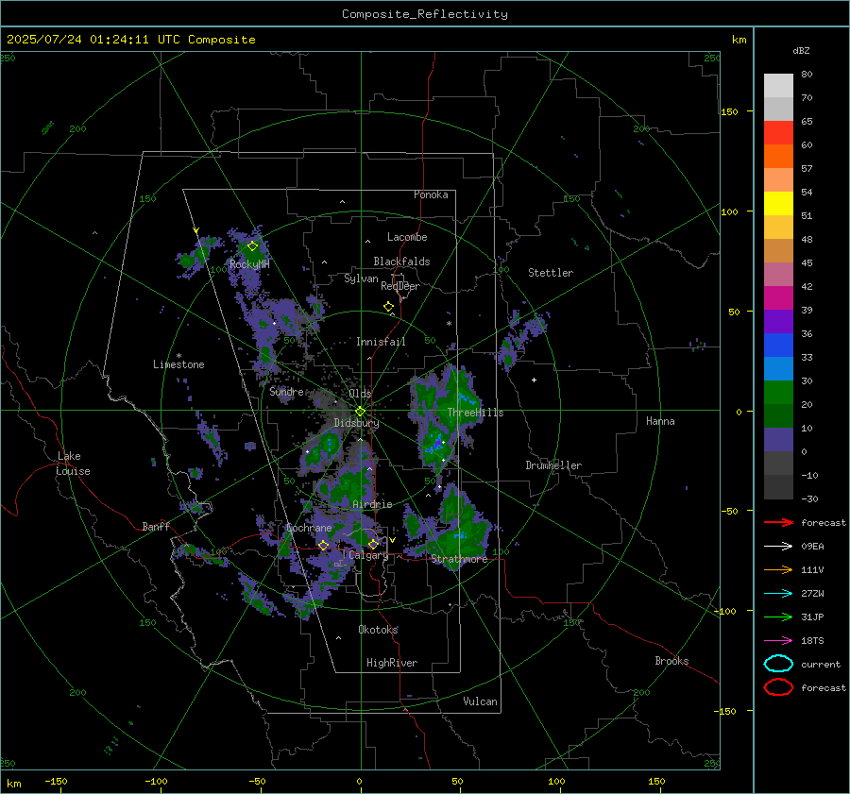Image resolution: width=850 pixels, height=794 pixels.
Task: Click the Vulcan label on map
Action: (480, 701)
